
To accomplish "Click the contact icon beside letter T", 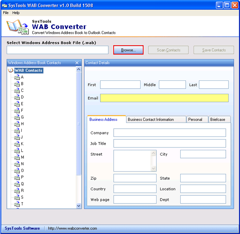I will [17, 204].
